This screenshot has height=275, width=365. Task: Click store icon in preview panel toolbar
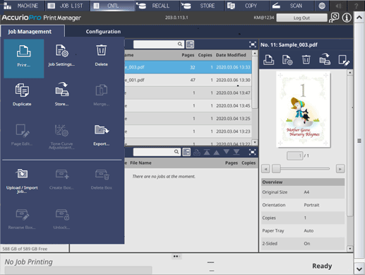[325, 59]
